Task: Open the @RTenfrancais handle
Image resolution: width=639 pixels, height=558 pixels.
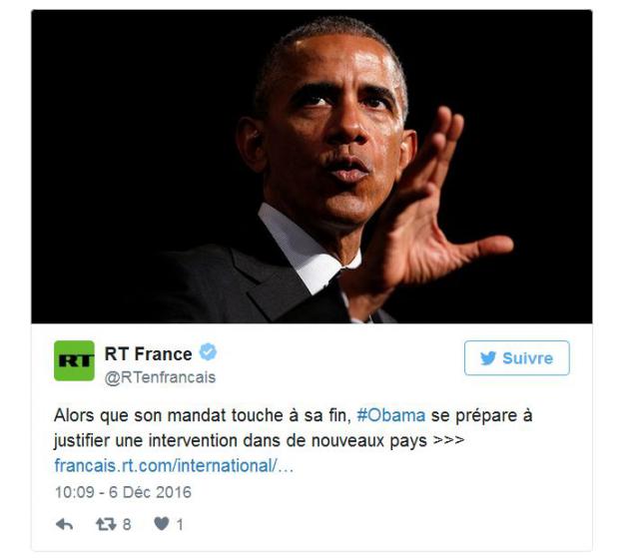Action: (160, 377)
